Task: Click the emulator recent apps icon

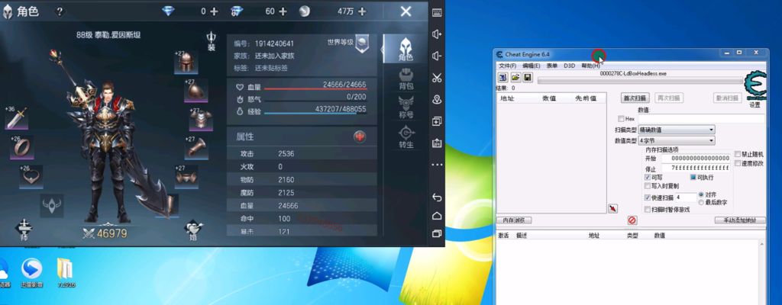Action: (x=437, y=233)
